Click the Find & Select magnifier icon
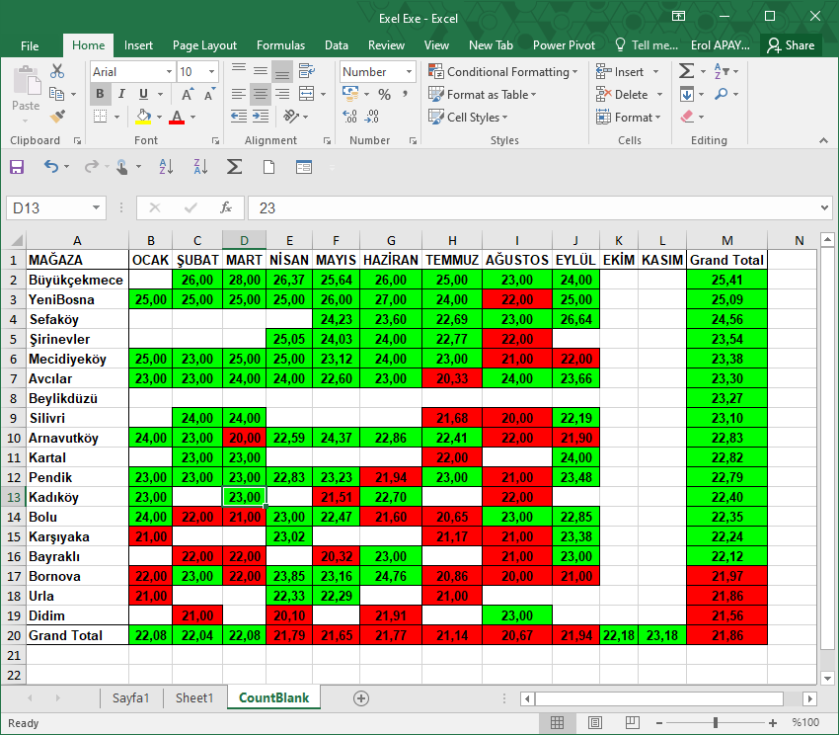The width and height of the screenshot is (839, 735). pos(722,94)
